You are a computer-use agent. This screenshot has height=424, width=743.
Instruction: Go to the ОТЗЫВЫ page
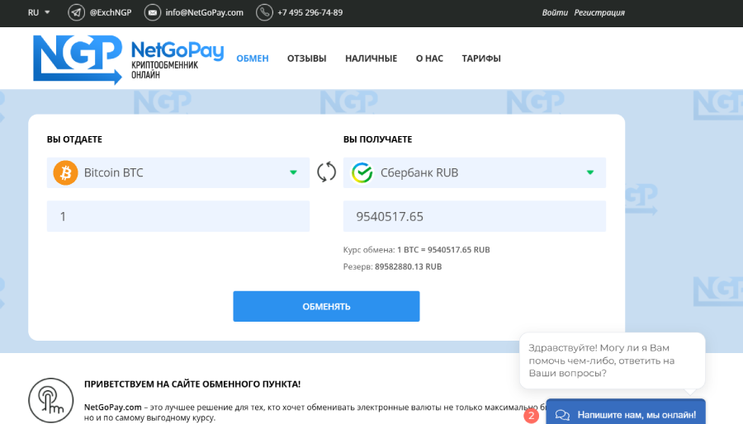pos(306,59)
